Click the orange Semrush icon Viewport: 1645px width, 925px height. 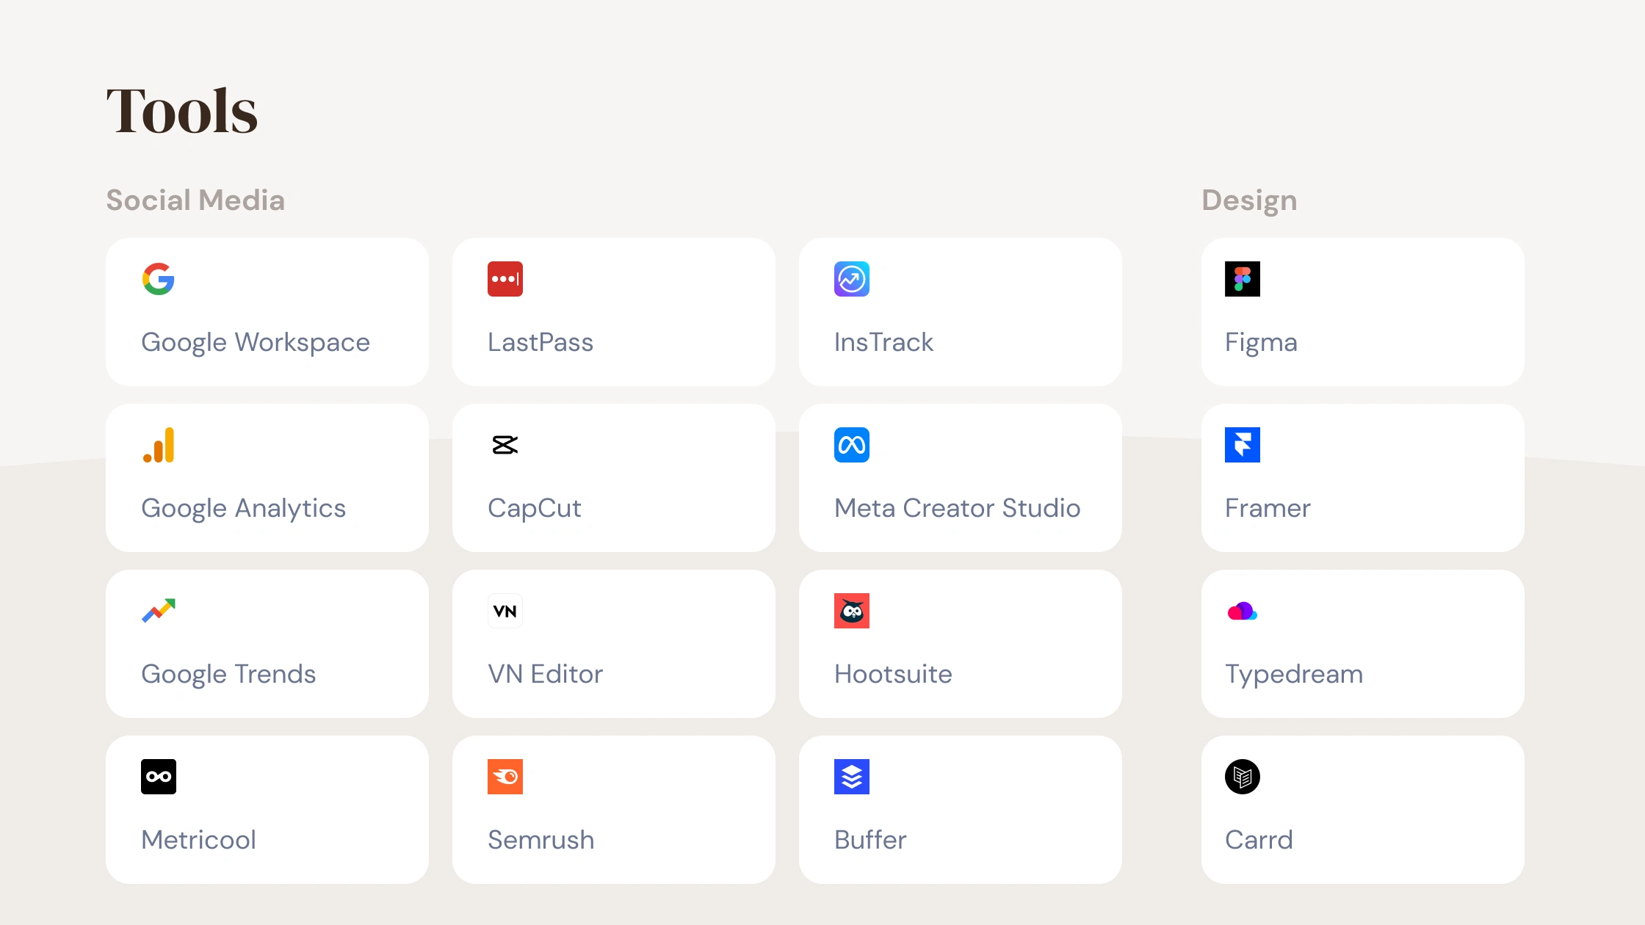505,777
